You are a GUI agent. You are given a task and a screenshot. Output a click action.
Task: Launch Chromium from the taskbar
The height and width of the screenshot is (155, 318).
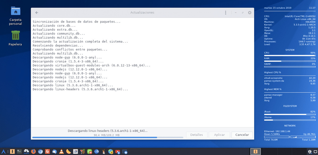click(41, 152)
